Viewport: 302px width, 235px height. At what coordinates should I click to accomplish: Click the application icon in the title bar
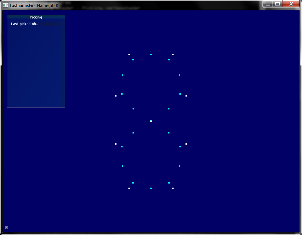[x=5, y=5]
